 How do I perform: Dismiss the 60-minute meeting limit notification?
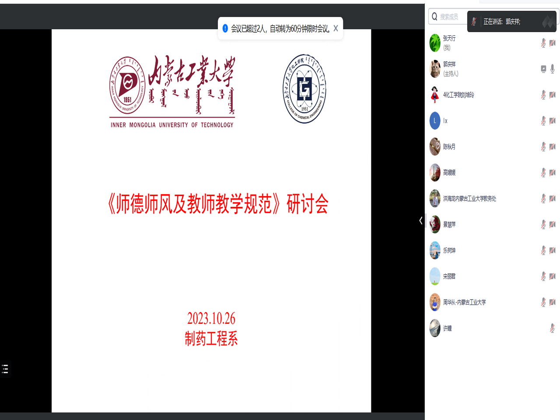point(336,28)
